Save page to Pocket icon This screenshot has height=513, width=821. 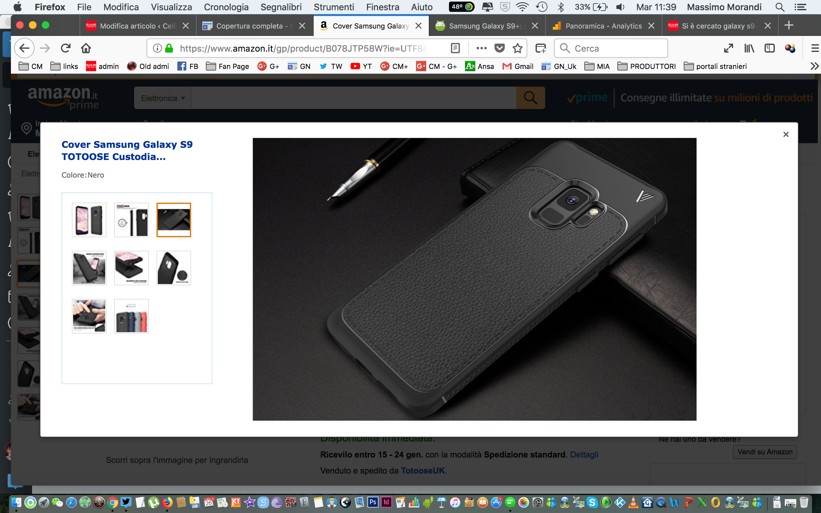(499, 48)
